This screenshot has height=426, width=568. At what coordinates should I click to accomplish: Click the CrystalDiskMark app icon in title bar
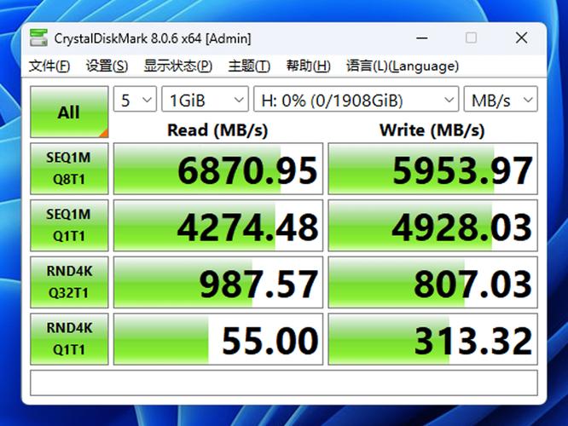(x=38, y=37)
